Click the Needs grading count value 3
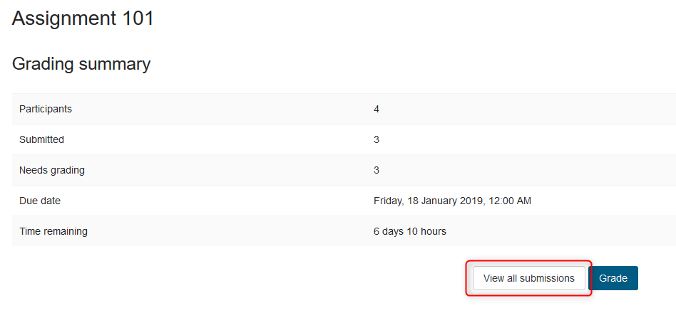The width and height of the screenshot is (676, 313). 377,170
